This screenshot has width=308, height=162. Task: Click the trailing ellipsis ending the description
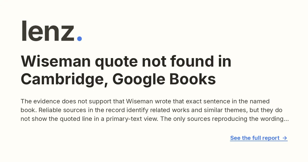[x=286, y=120]
